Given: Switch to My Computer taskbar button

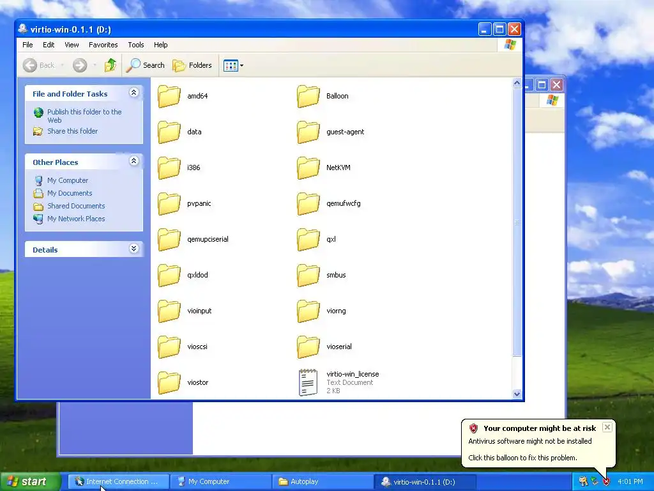Looking at the screenshot, I should coord(220,482).
